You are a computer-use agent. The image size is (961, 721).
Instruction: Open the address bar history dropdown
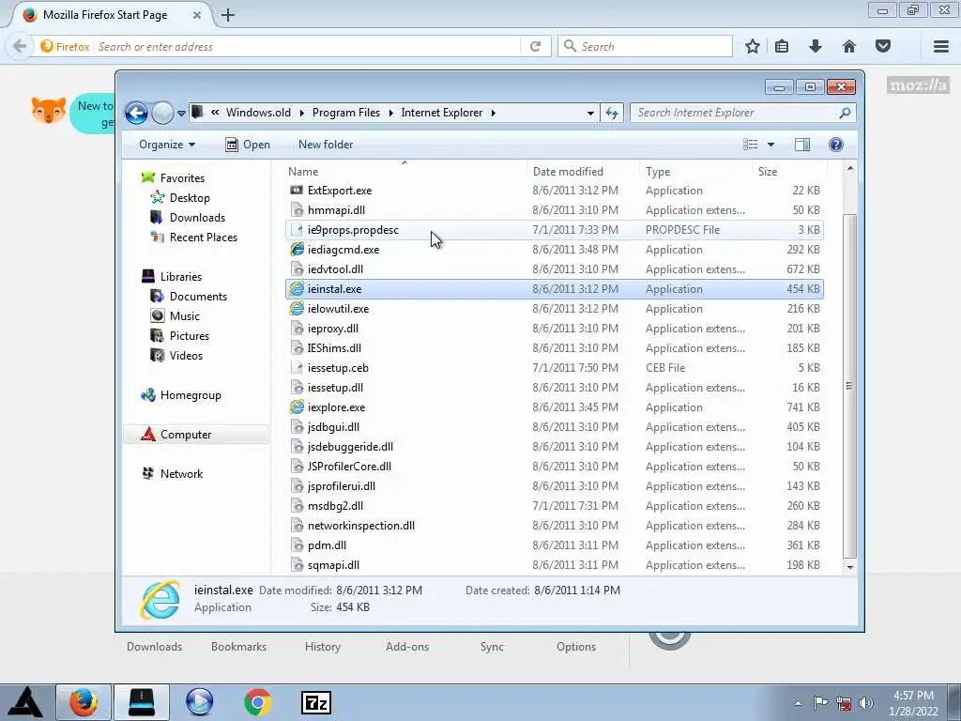point(590,113)
